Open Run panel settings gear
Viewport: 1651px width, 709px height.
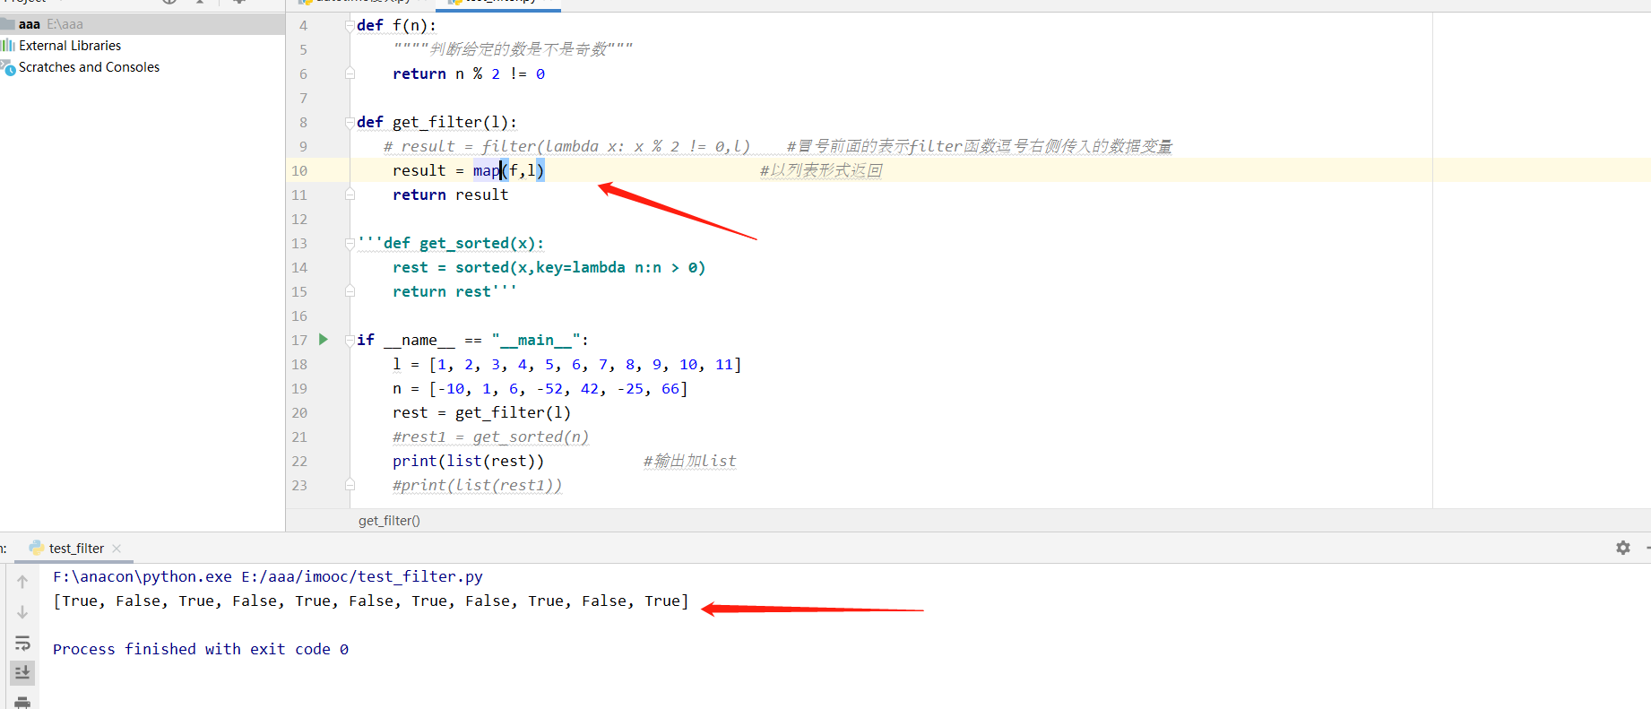tap(1623, 548)
